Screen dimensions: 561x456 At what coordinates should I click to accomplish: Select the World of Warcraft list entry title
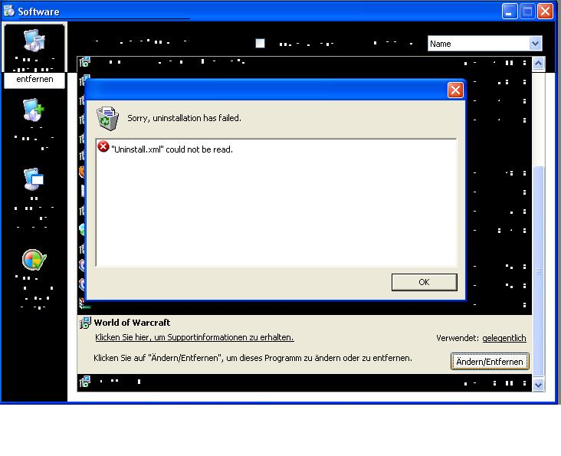(132, 323)
